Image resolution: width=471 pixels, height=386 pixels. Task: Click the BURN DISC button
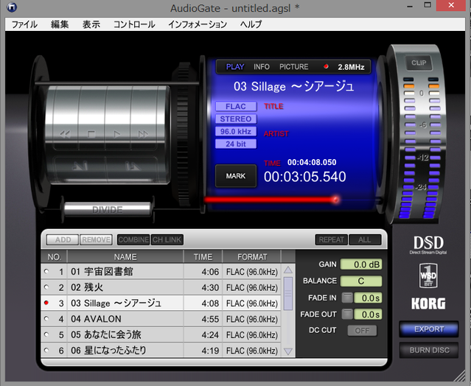pyautogui.click(x=429, y=350)
